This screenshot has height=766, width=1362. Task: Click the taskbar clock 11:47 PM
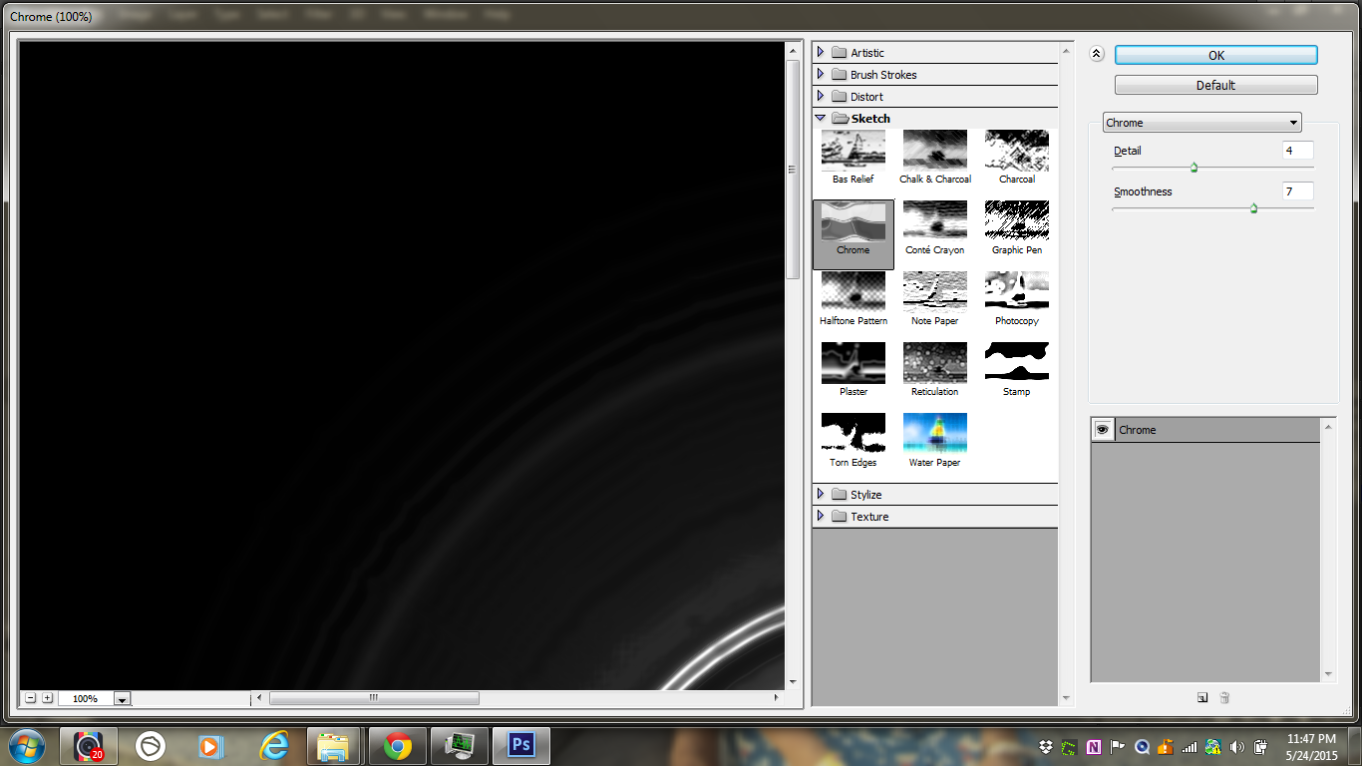tap(1311, 739)
